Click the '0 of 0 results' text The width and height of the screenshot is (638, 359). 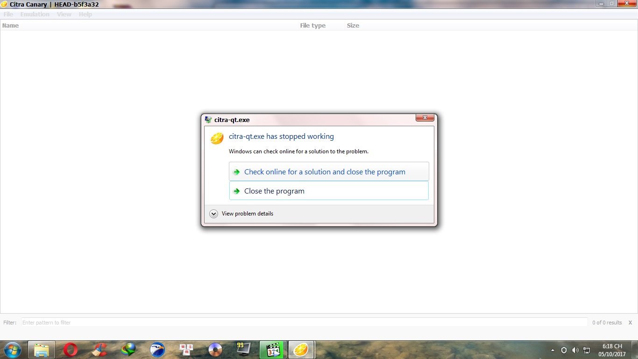point(607,323)
